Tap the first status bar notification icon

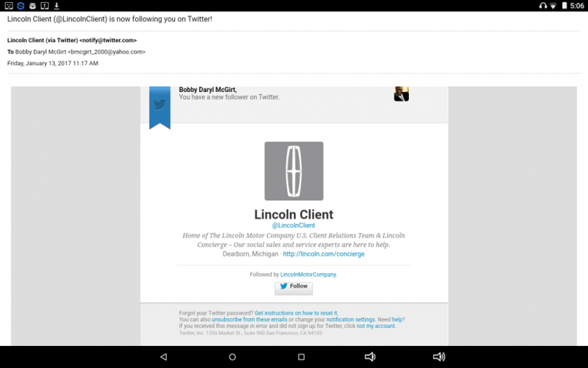(x=9, y=6)
